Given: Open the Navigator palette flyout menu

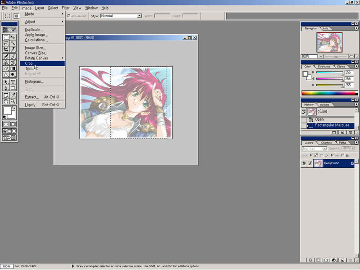Looking at the screenshot, I should [x=356, y=28].
